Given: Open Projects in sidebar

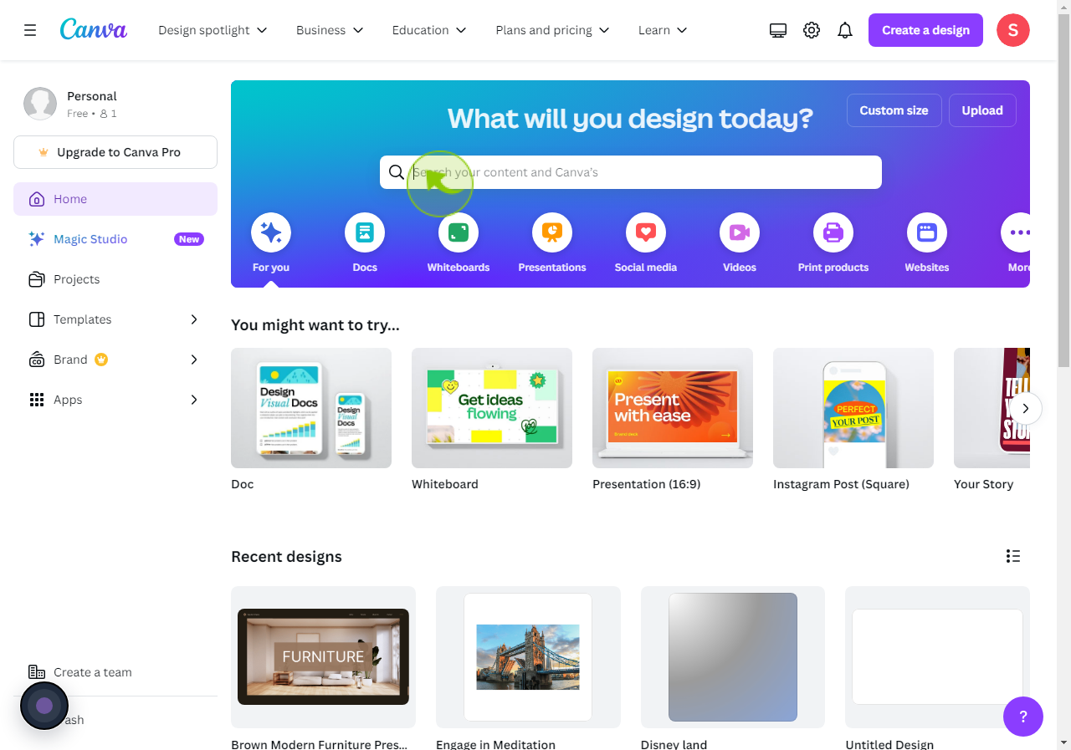Looking at the screenshot, I should click(115, 279).
